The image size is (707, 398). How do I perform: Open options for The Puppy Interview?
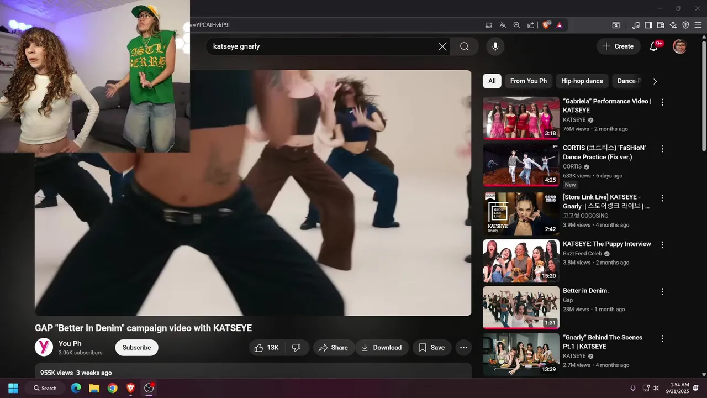click(662, 245)
